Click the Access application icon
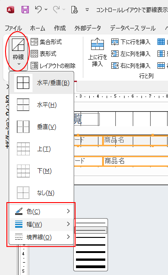The width and height of the screenshot is (168, 275). [x=11, y=10]
